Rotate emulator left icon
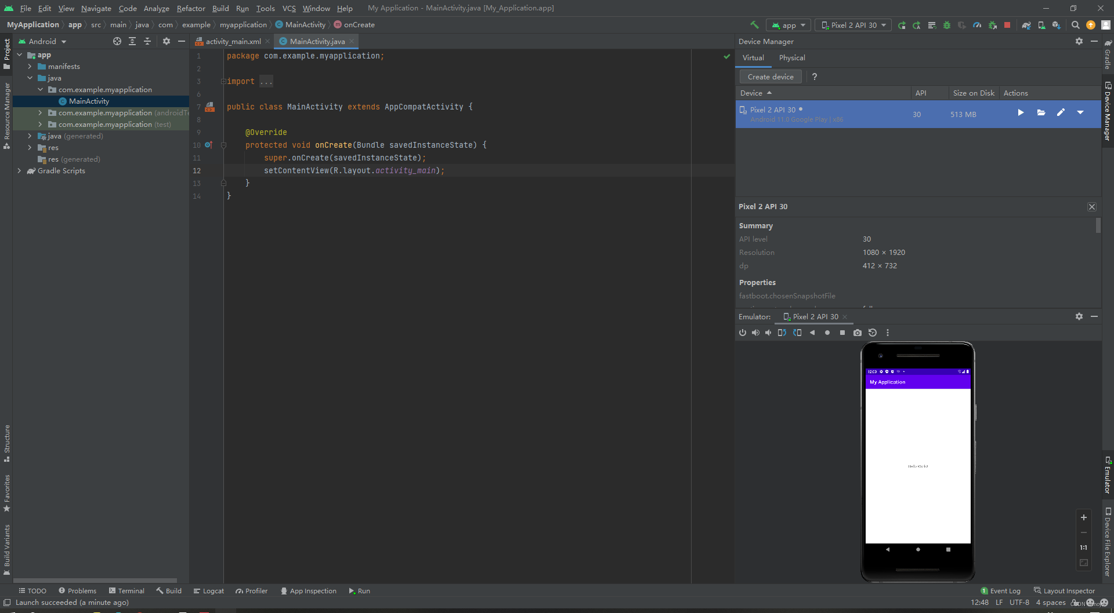 point(782,333)
